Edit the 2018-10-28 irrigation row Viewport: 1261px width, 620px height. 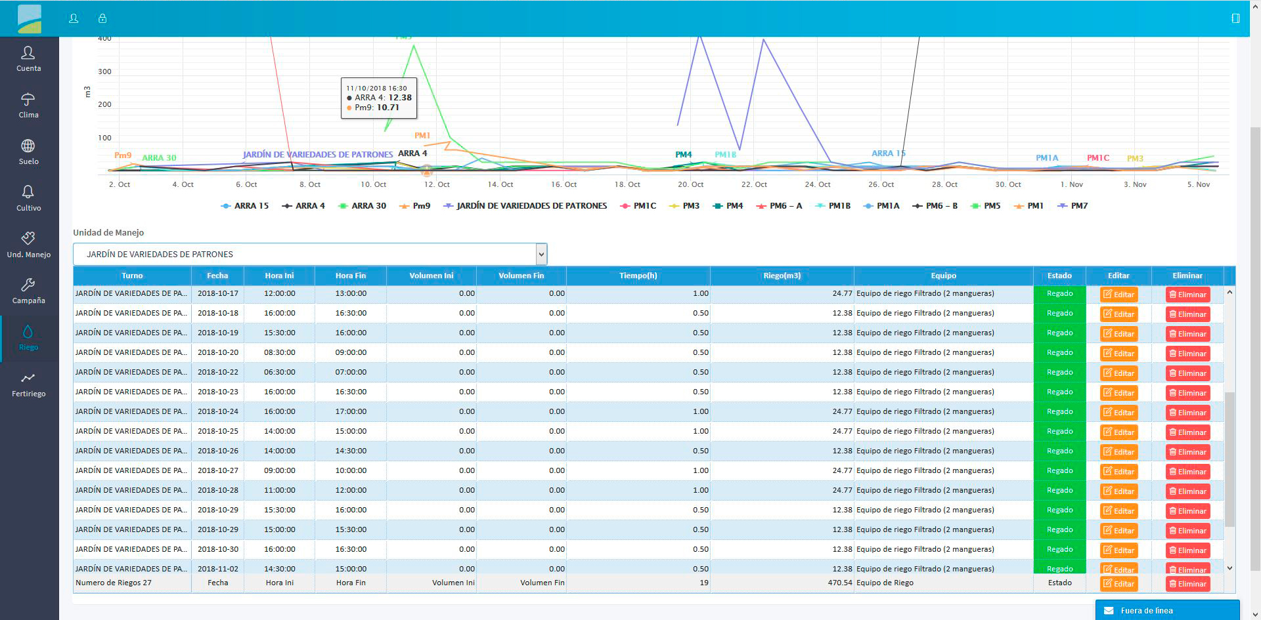click(x=1118, y=491)
